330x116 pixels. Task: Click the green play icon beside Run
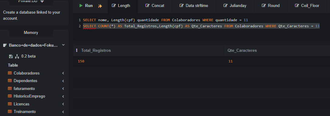81,6
